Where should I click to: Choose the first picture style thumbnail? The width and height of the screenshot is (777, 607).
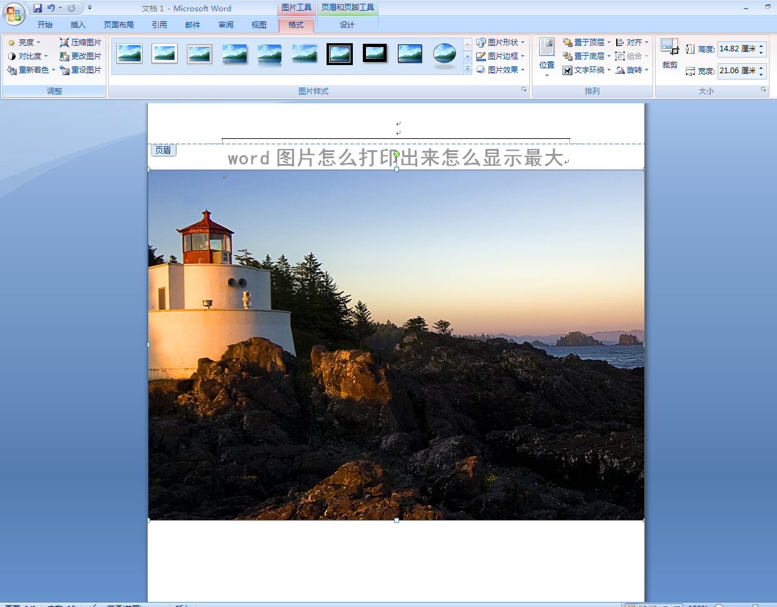point(129,54)
